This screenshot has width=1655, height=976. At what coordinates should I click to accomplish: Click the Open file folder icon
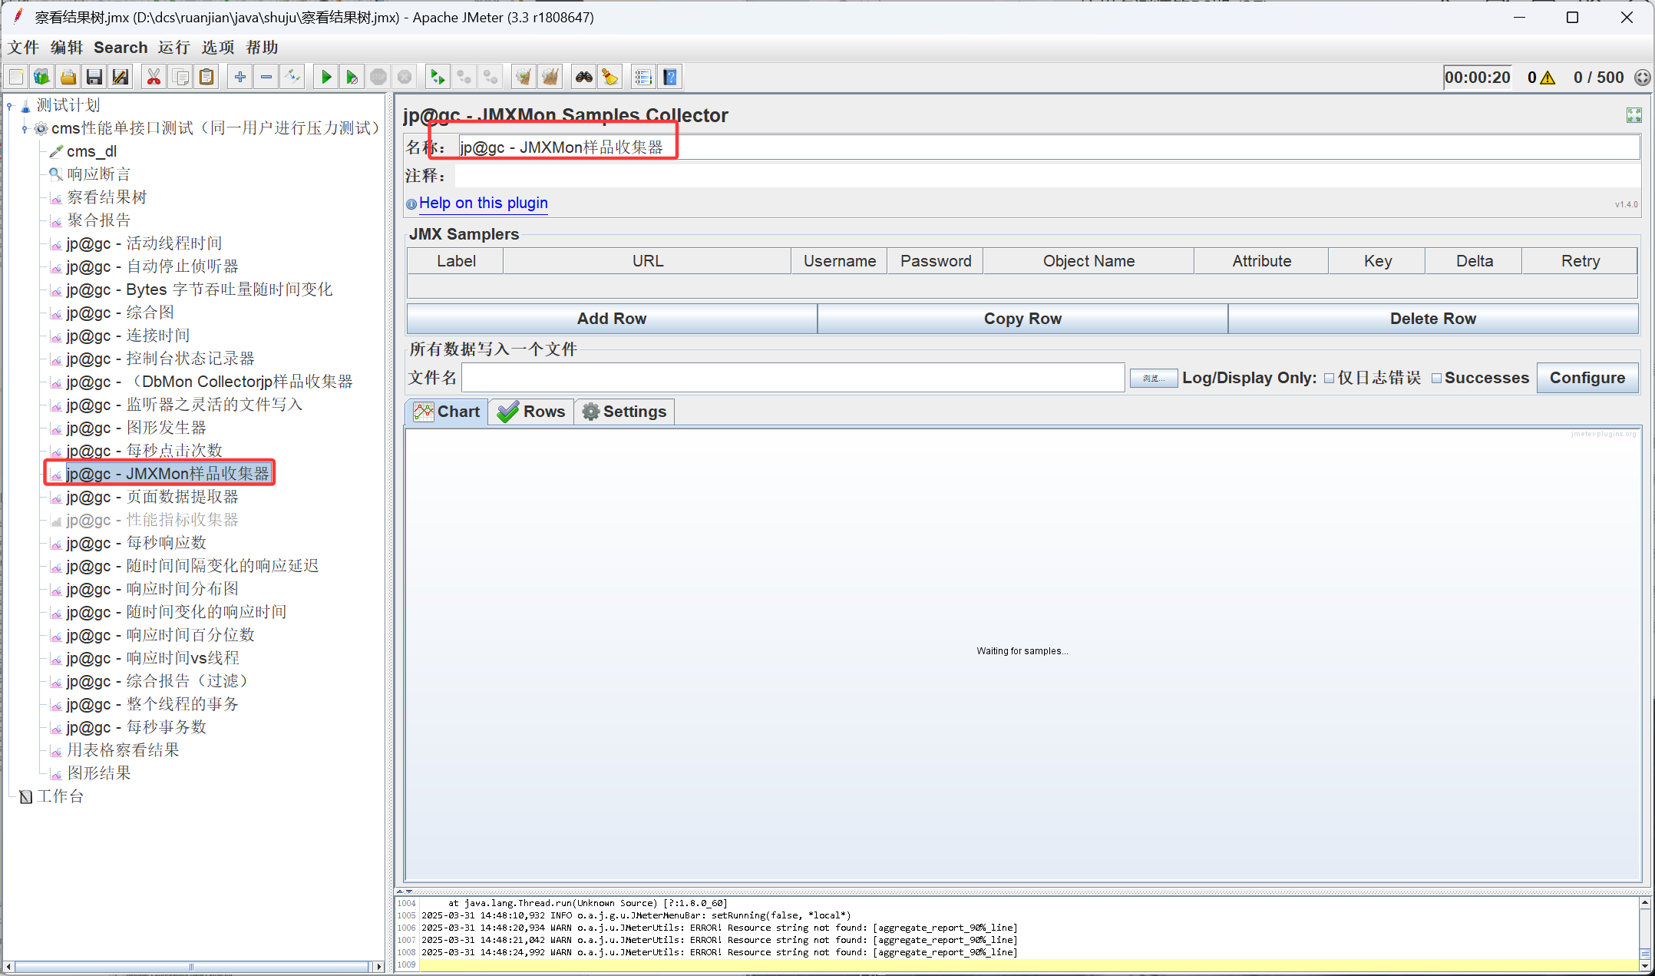click(x=68, y=77)
